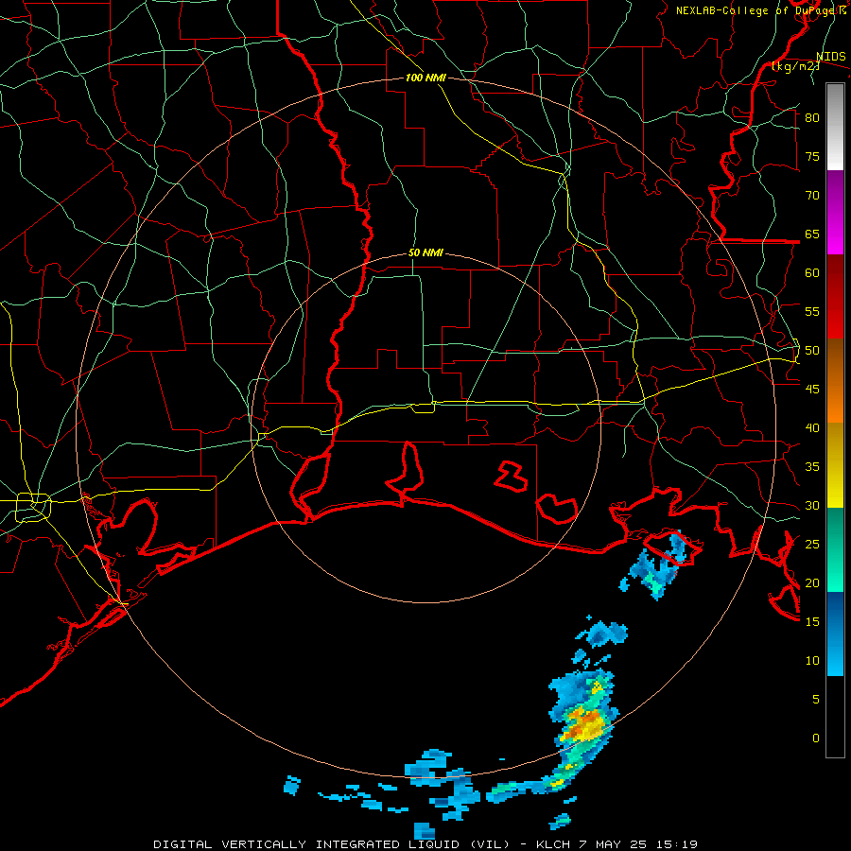Click the 70 value on the color scale

point(812,196)
